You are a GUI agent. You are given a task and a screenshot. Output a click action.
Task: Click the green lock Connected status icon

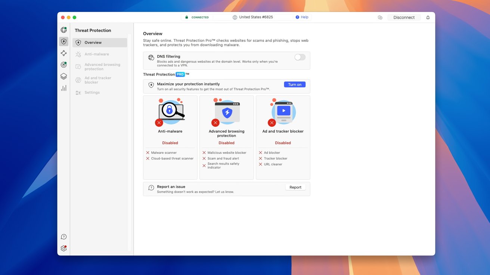click(187, 17)
